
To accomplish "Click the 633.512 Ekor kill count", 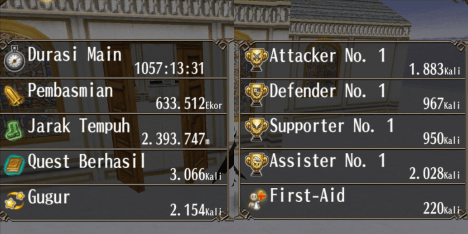I will point(189,104).
